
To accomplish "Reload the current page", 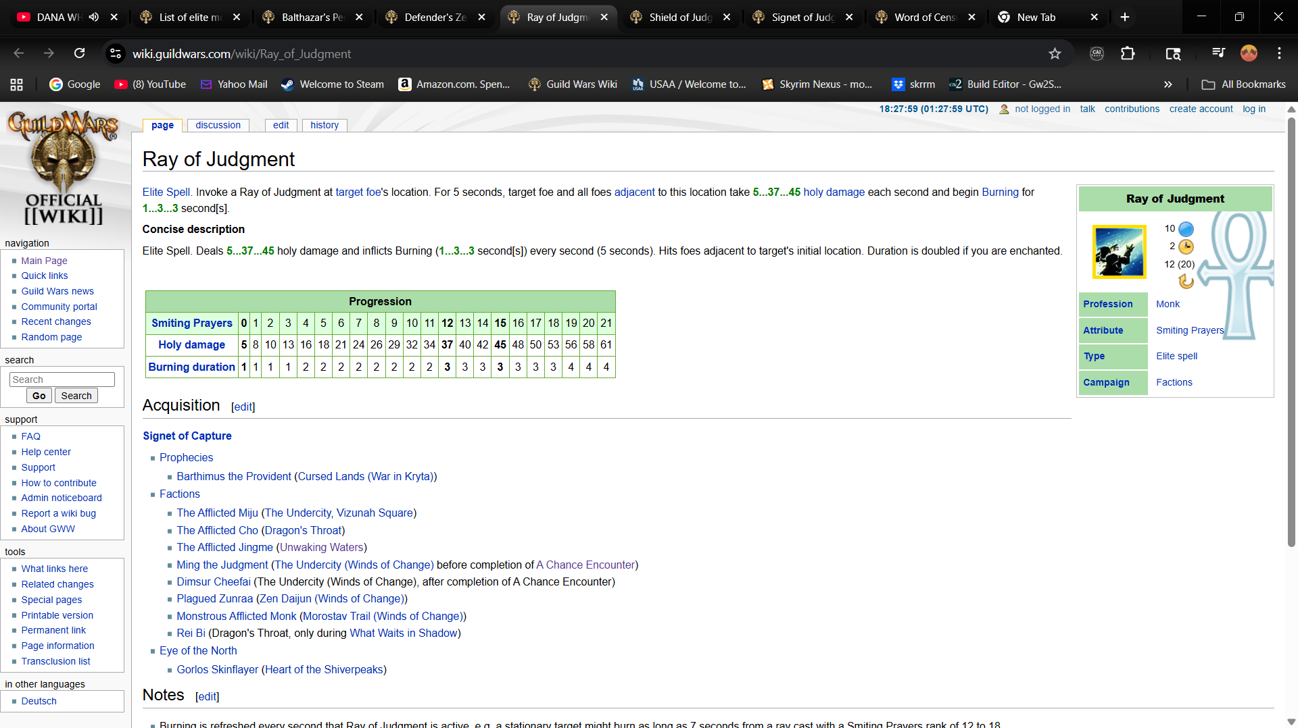I will pos(79,53).
